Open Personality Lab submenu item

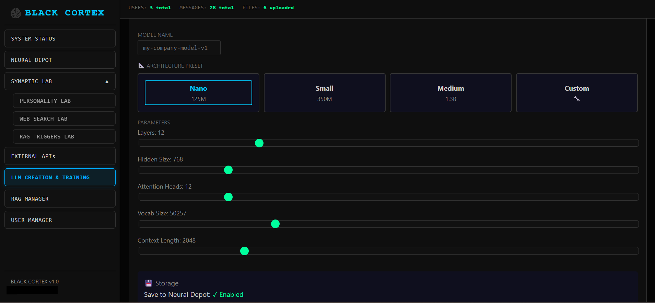tap(64, 101)
